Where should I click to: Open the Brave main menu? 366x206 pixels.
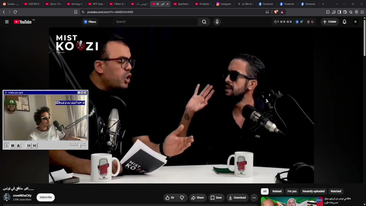362,12
